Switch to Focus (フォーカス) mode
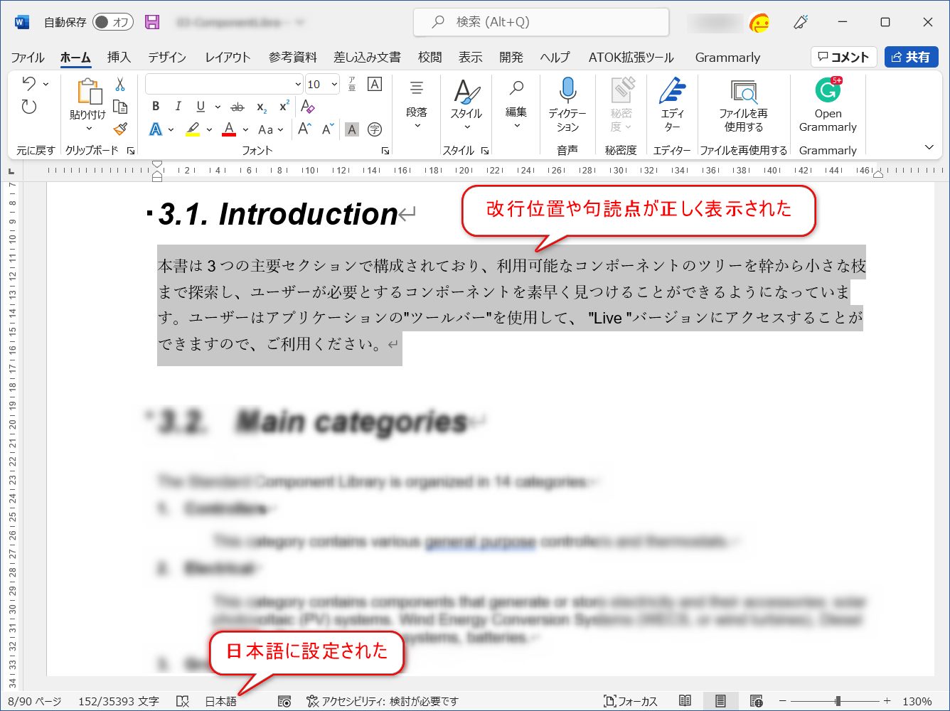This screenshot has width=950, height=711. point(631,701)
